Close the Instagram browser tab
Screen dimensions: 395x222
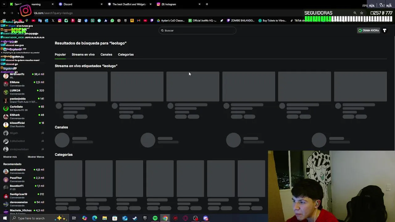[x=199, y=4]
